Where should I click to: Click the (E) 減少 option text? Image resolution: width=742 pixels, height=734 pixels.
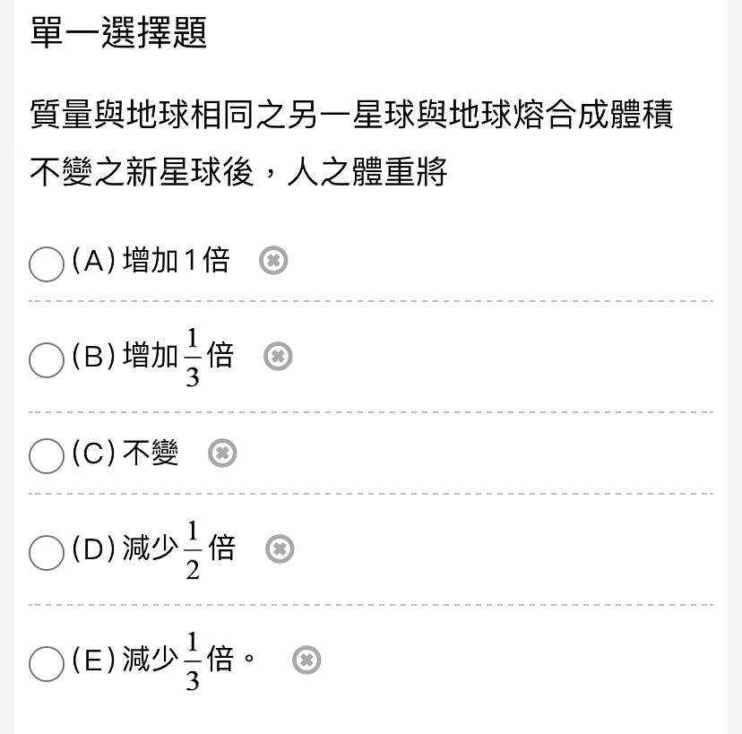click(163, 660)
